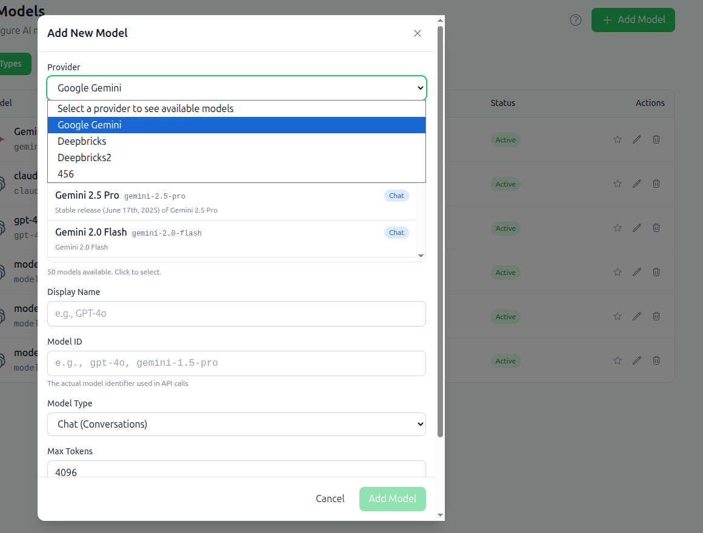Remove the gpt-4 model via trash icon
The image size is (703, 533).
click(656, 228)
